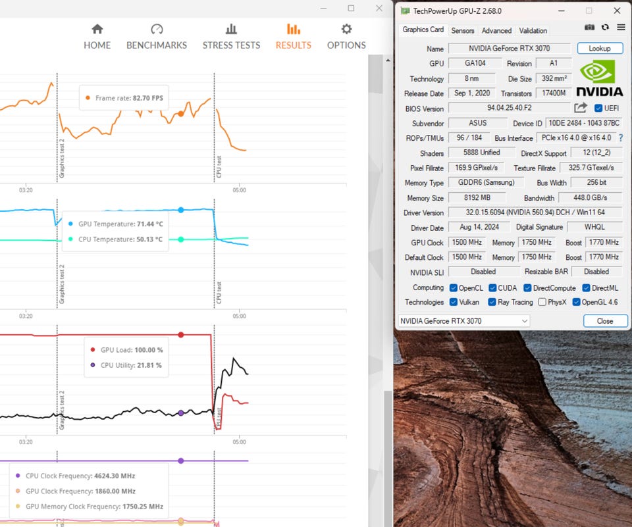Image resolution: width=632 pixels, height=527 pixels.
Task: Click the GPU-Z refresh icon
Action: [605, 28]
